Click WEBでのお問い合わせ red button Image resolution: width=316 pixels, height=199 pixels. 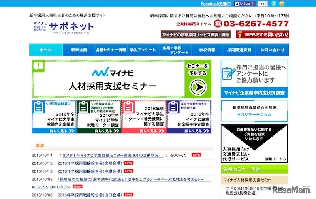pyautogui.click(x=263, y=35)
